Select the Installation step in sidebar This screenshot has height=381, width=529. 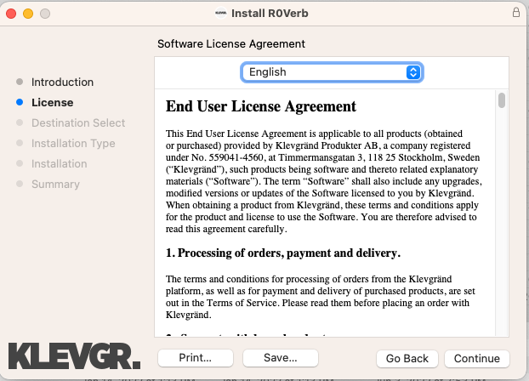[59, 163]
